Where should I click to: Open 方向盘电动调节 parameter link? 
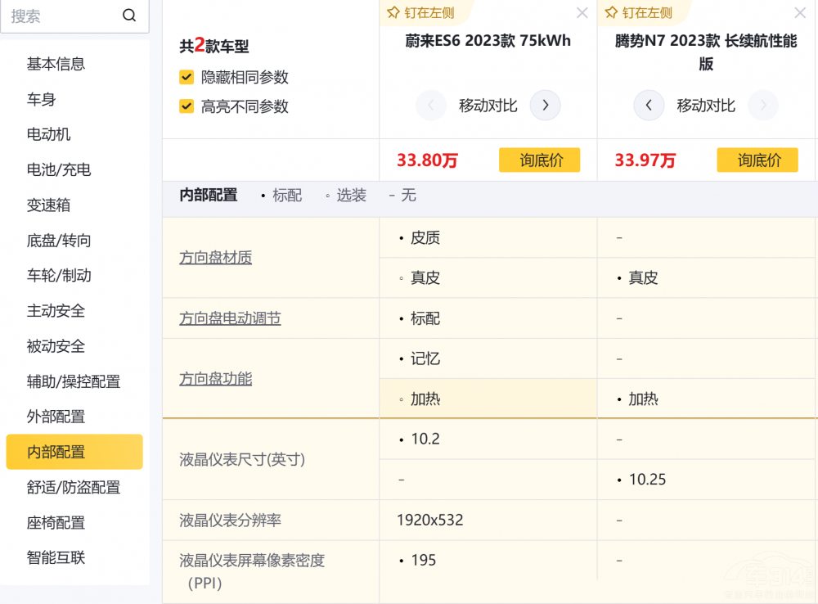coord(230,318)
